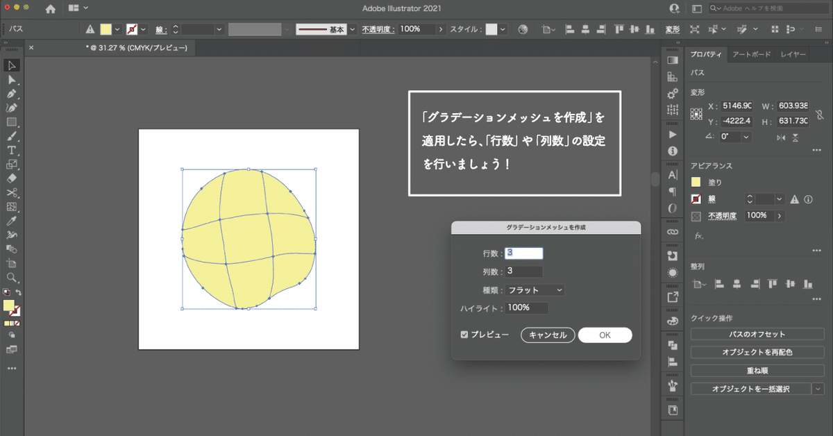This screenshot has height=436, width=833.
Task: Expand the スタイル dropdown in control bar
Action: (x=503, y=29)
